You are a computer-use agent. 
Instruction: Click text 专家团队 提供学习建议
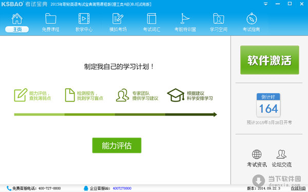point(145,95)
